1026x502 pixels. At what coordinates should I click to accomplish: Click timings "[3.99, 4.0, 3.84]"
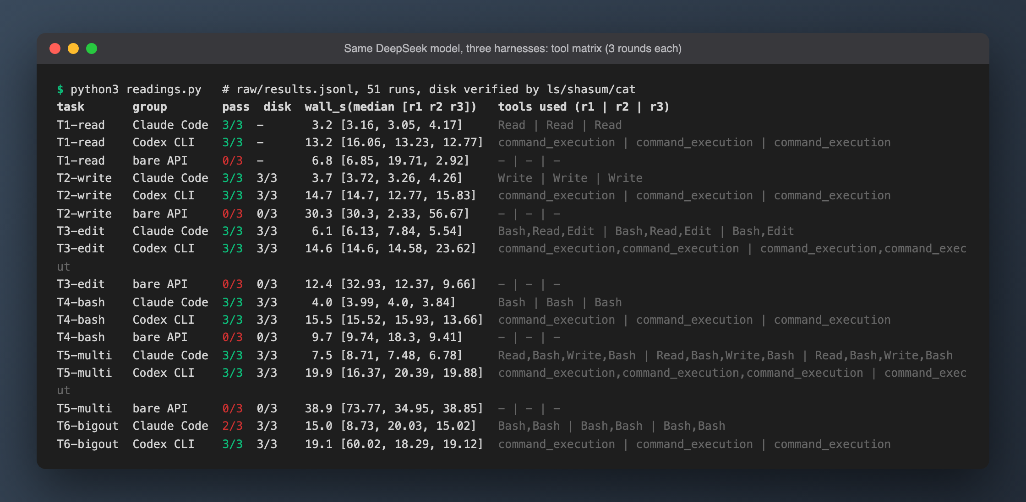tap(398, 302)
